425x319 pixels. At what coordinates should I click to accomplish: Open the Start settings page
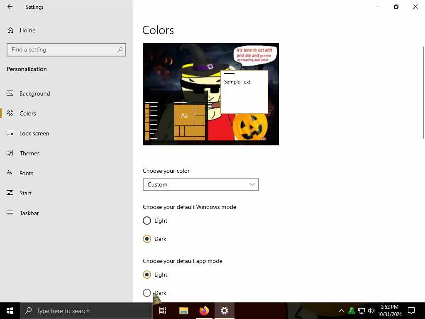click(66, 193)
